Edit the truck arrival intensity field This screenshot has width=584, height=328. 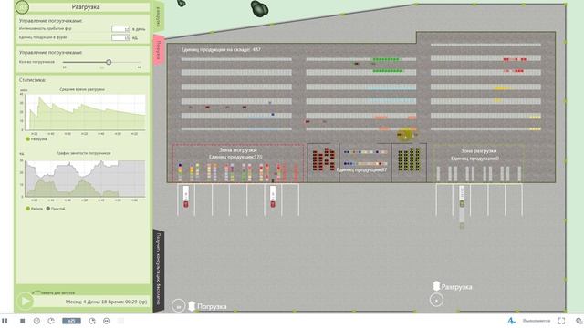pyautogui.click(x=120, y=28)
